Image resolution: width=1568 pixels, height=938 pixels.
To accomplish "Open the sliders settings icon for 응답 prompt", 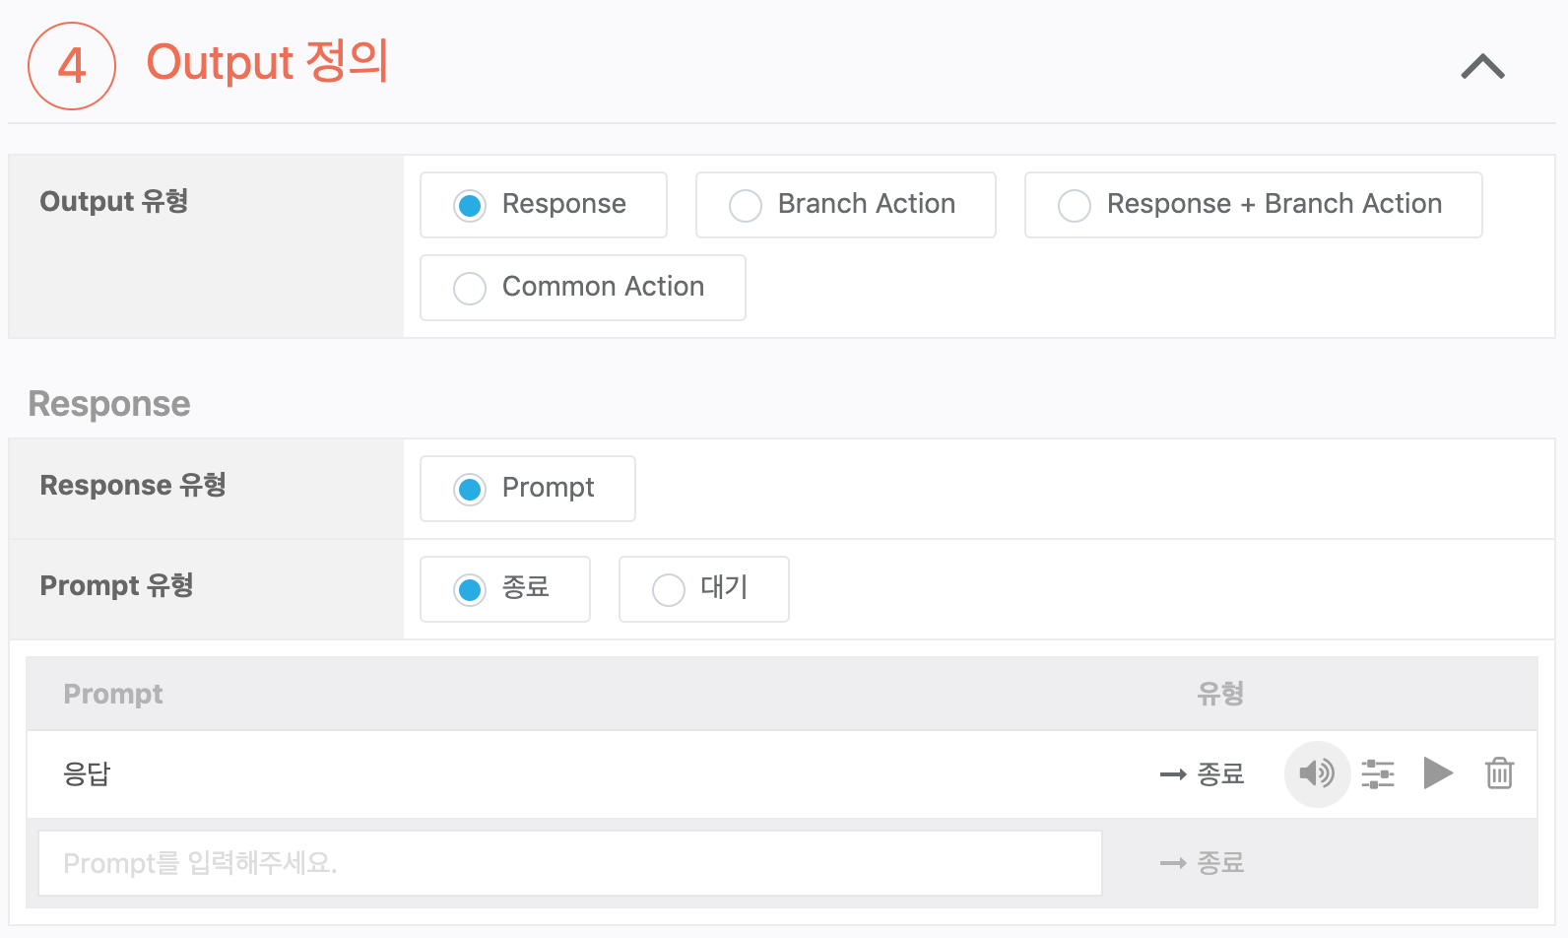I will [x=1377, y=773].
